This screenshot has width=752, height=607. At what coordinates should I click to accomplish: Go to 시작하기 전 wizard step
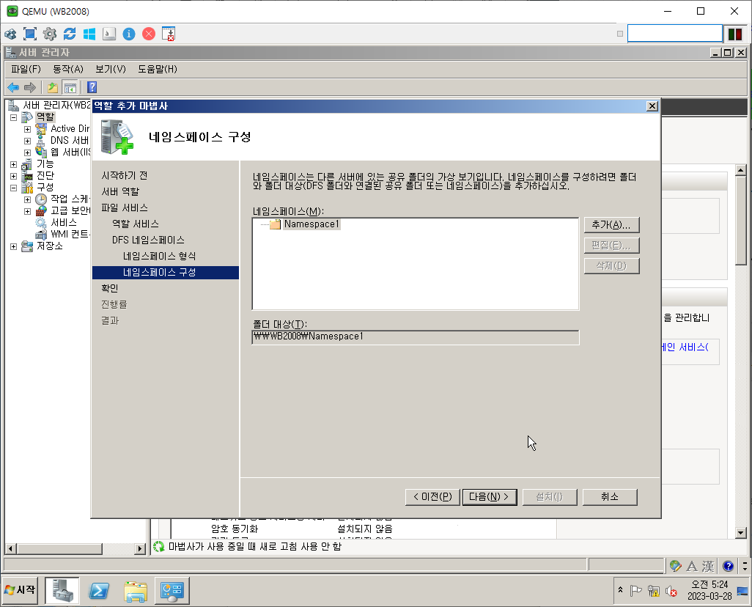pos(124,176)
